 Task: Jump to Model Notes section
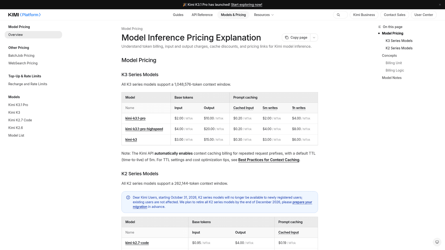tap(392, 78)
